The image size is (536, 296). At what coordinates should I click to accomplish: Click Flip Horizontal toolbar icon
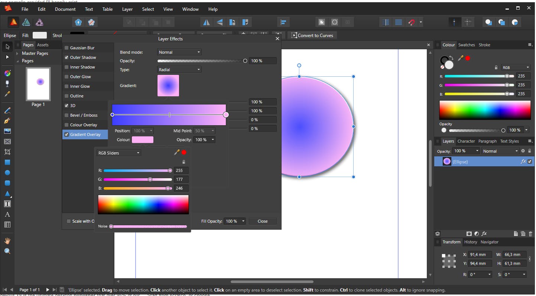[x=206, y=23]
